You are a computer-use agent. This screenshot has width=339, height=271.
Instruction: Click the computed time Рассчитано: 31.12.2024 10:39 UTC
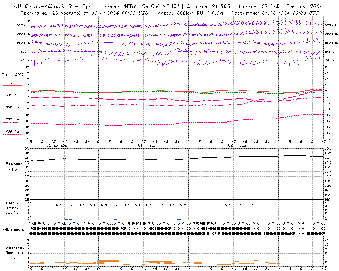tap(275, 13)
